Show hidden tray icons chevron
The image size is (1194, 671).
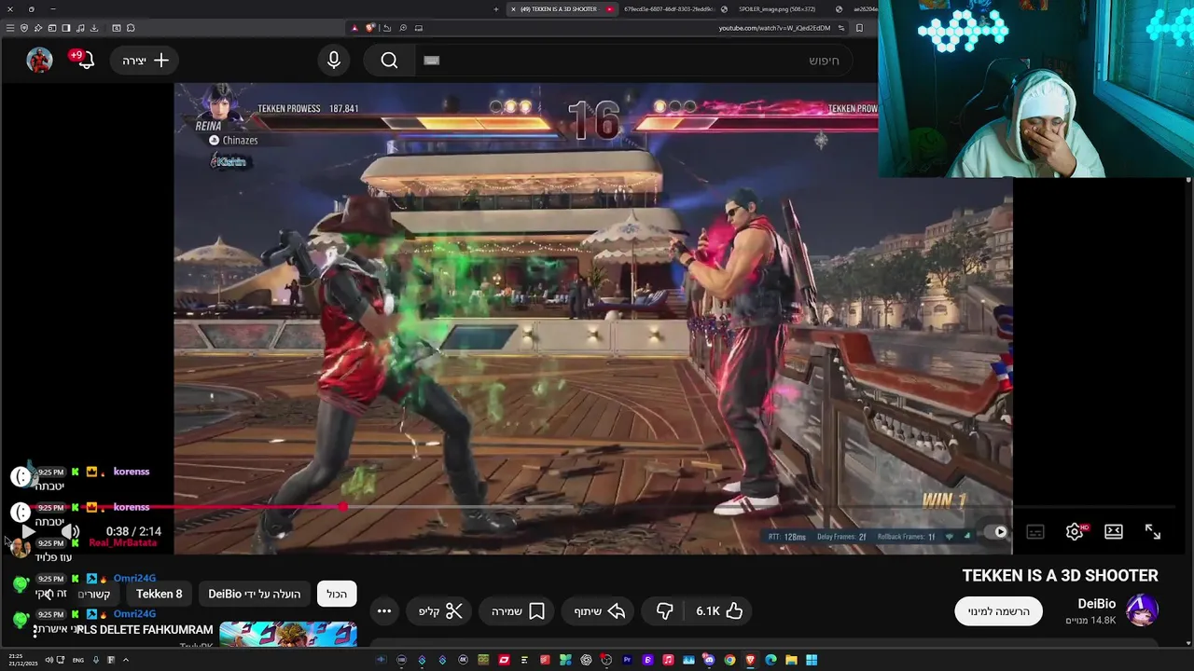pos(126,660)
